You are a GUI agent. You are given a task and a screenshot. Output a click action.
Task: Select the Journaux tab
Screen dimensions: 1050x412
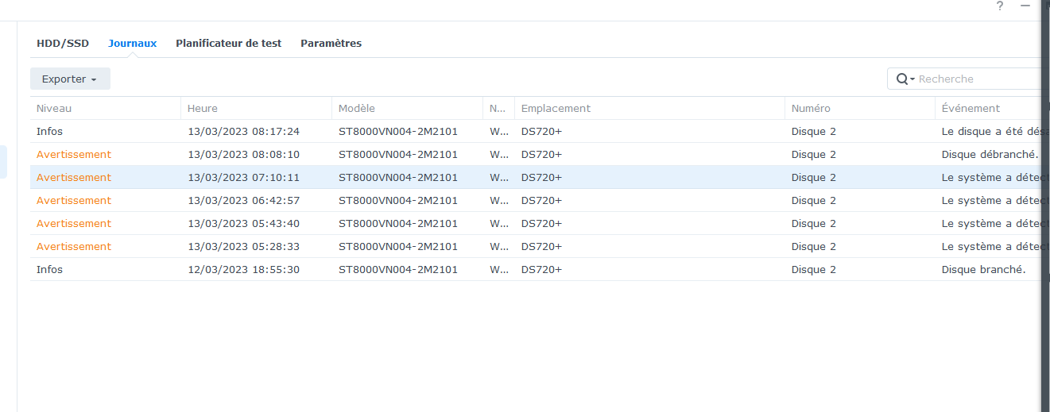click(x=132, y=44)
